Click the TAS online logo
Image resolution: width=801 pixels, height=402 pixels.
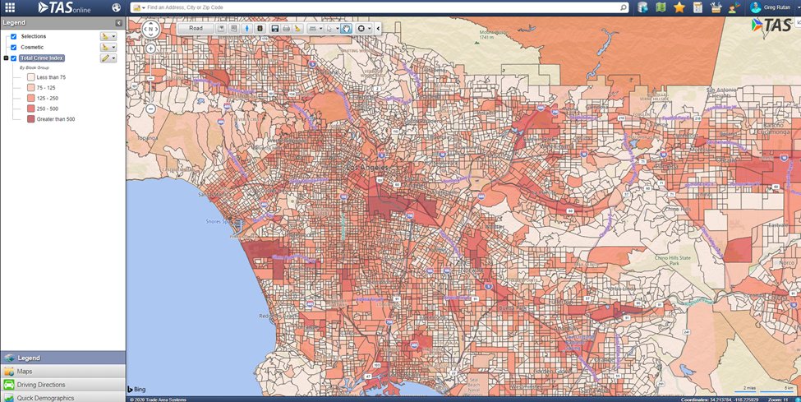coord(64,7)
